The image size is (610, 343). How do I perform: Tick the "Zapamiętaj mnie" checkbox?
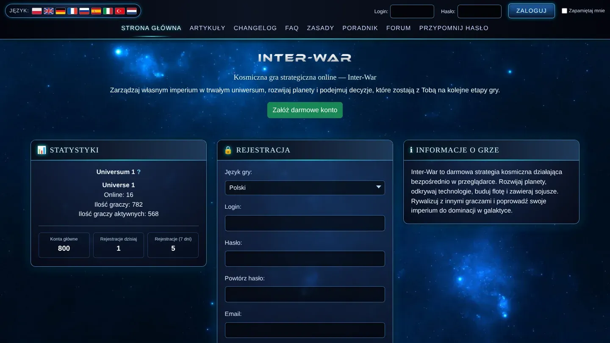tap(564, 11)
